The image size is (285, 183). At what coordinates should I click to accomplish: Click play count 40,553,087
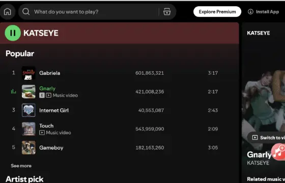pos(151,110)
